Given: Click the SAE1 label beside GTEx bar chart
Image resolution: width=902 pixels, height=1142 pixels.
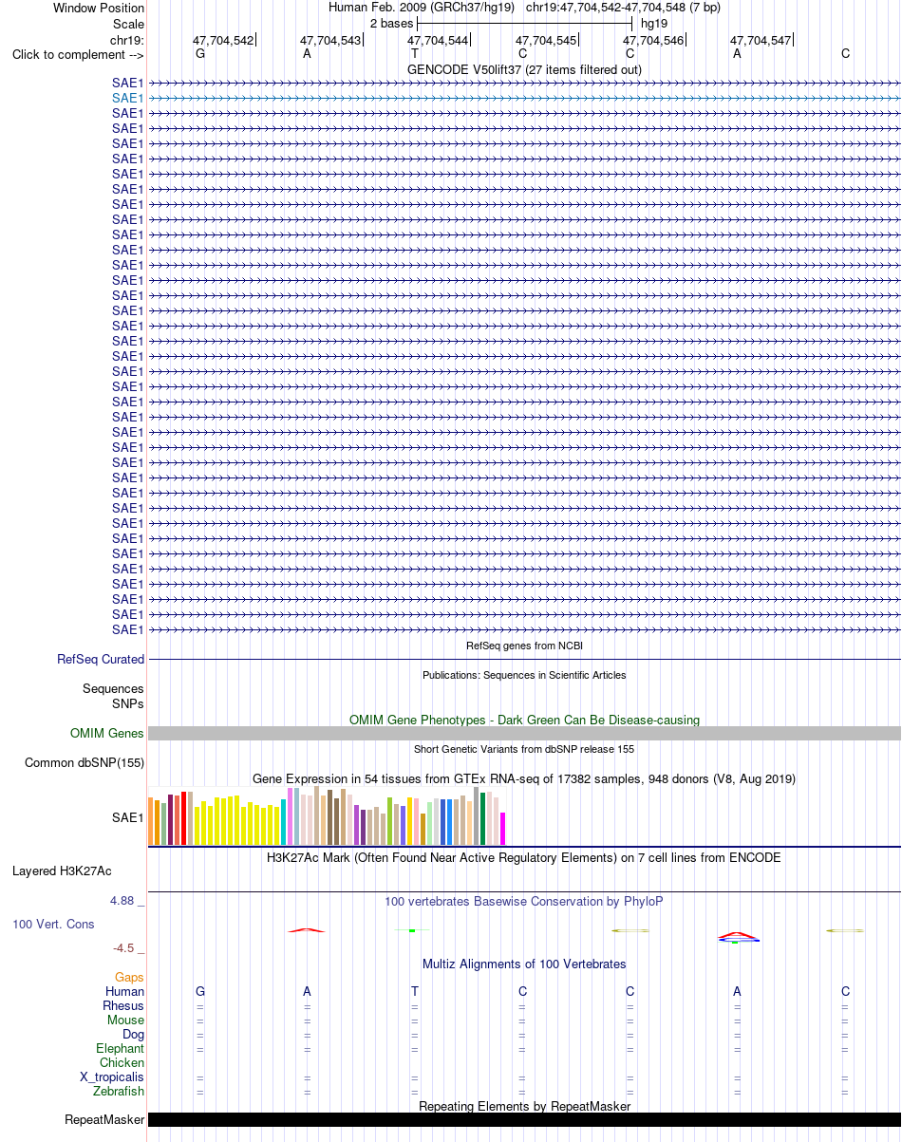Looking at the screenshot, I should tap(128, 816).
